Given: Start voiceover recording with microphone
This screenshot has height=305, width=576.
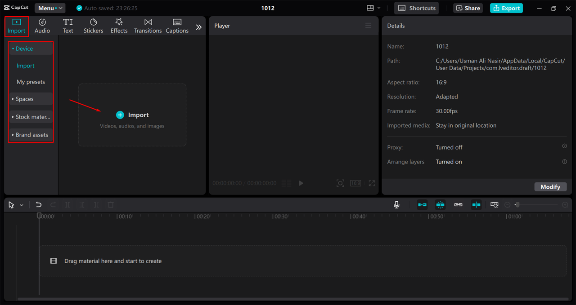Looking at the screenshot, I should [x=396, y=205].
